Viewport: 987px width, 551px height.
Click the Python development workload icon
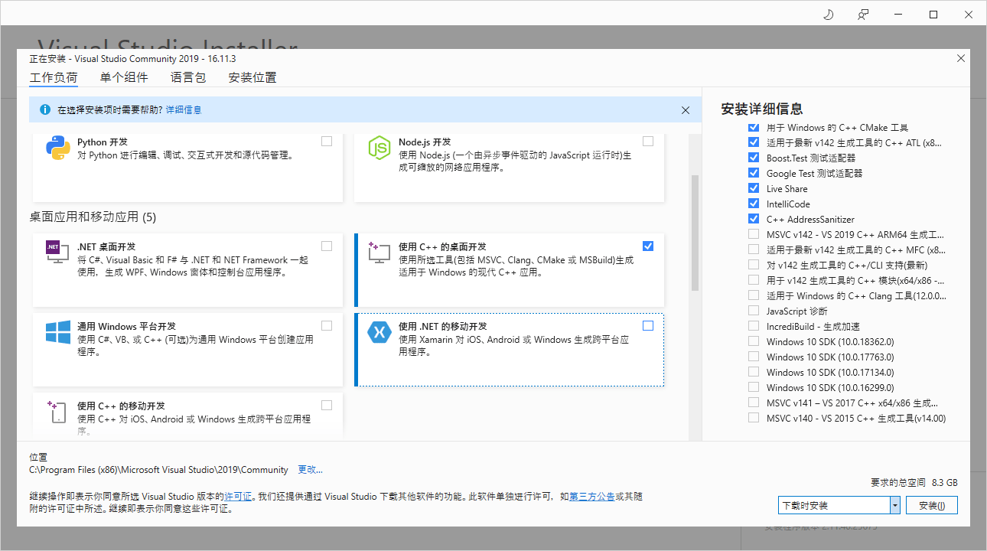(58, 148)
